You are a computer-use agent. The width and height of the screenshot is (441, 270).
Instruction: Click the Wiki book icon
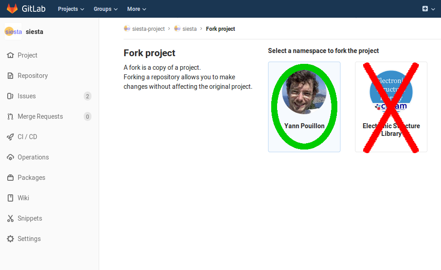point(10,198)
